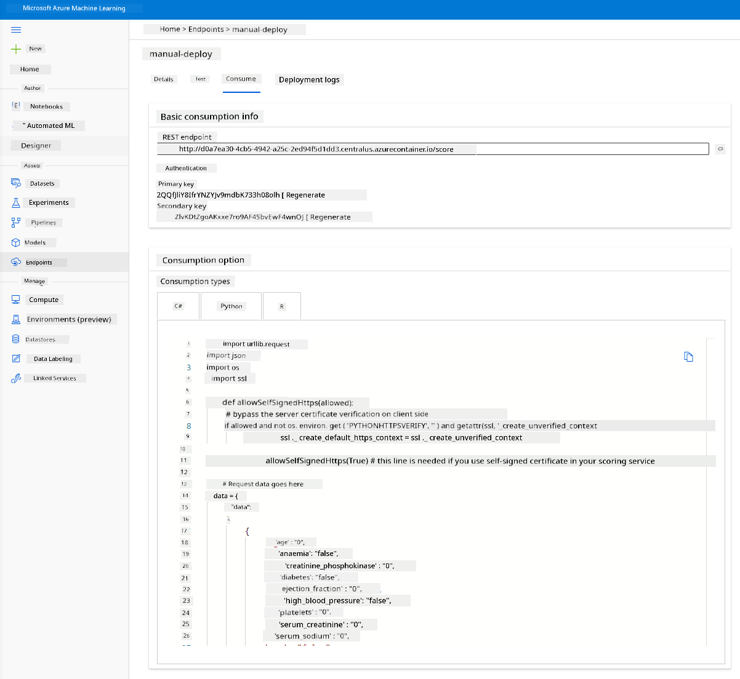Click the Basic consumption info heading
The width and height of the screenshot is (740, 679).
tap(209, 117)
